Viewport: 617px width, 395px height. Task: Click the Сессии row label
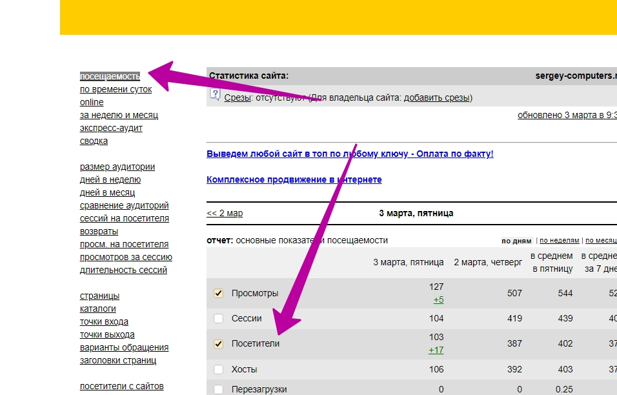pyautogui.click(x=247, y=318)
